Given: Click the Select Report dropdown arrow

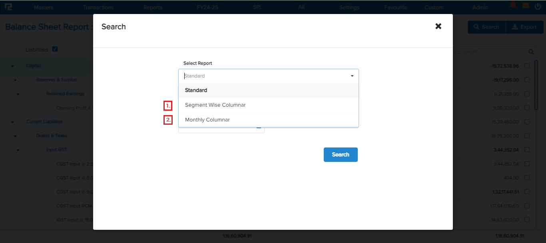Looking at the screenshot, I should pos(352,76).
